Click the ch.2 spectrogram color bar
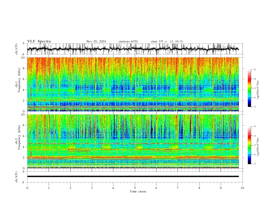Screen dimensions: 273x211 coord(249,145)
